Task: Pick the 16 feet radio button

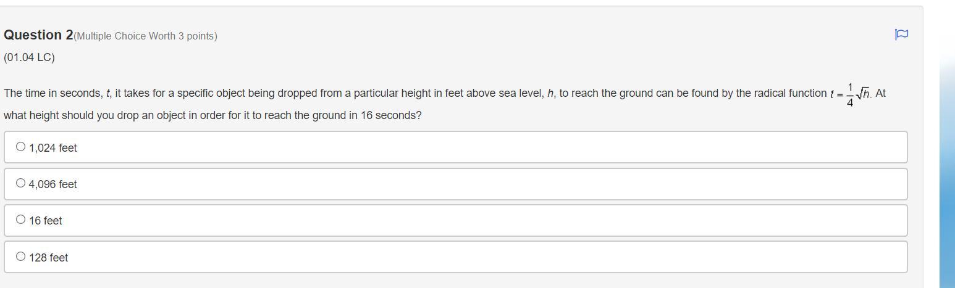Action: pos(21,220)
